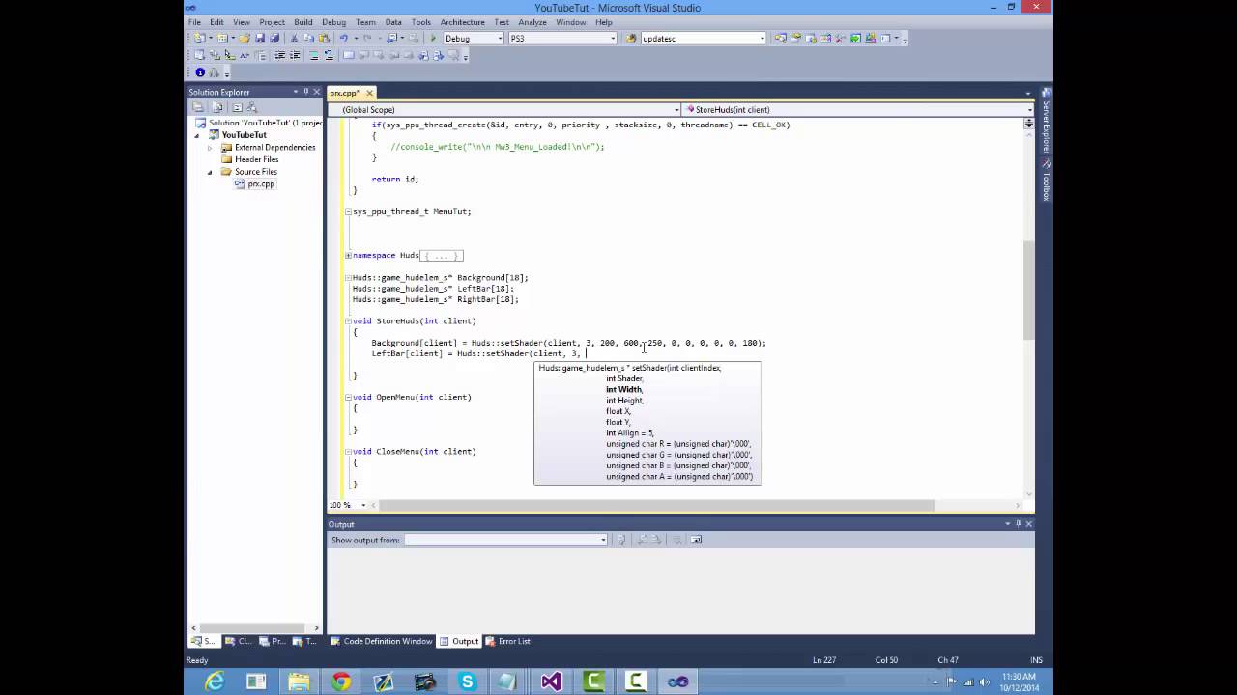Open Google Chrome from the taskbar
The height and width of the screenshot is (695, 1237).
coord(341,681)
